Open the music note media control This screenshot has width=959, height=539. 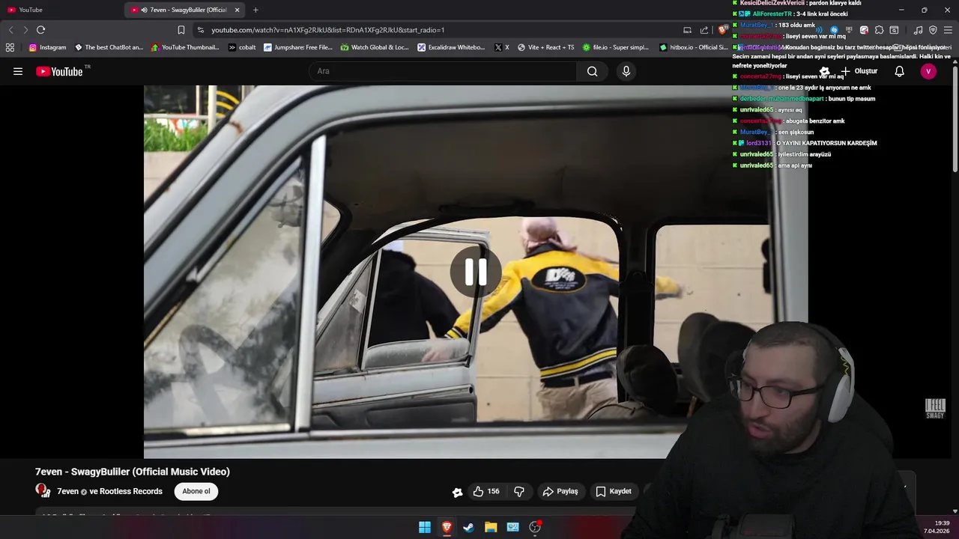[918, 30]
